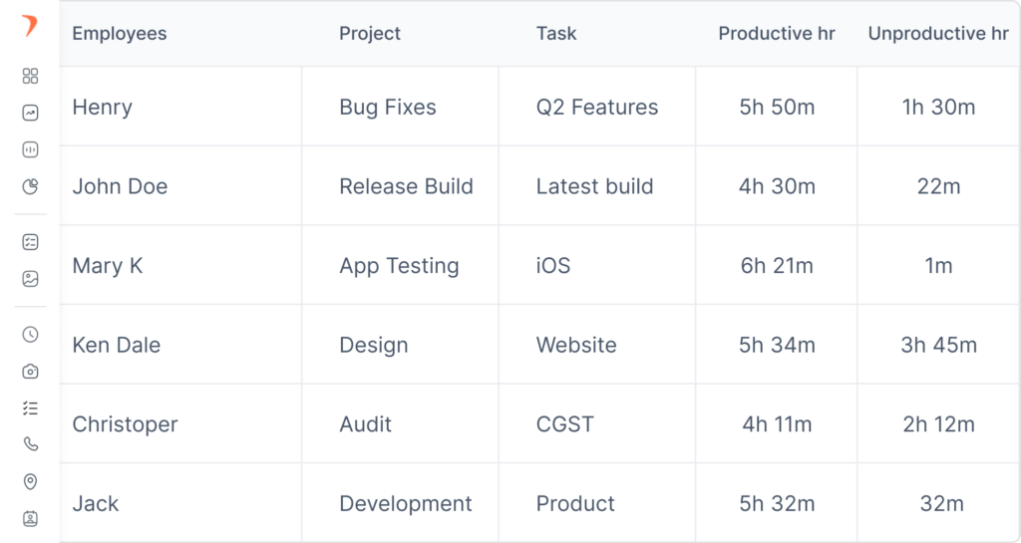Open the phone calls icon

pyautogui.click(x=30, y=444)
